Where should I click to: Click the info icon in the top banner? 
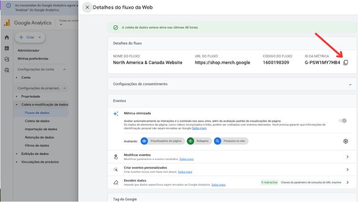tap(9, 5)
